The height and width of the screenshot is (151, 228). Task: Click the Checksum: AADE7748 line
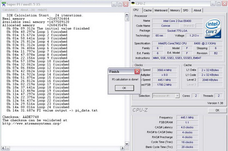click(x=21, y=117)
